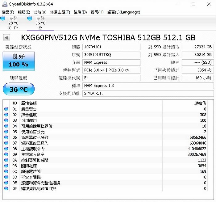216x202 pixels.
Task: Click the power on hours value 169 小時
Action: coord(198,78)
